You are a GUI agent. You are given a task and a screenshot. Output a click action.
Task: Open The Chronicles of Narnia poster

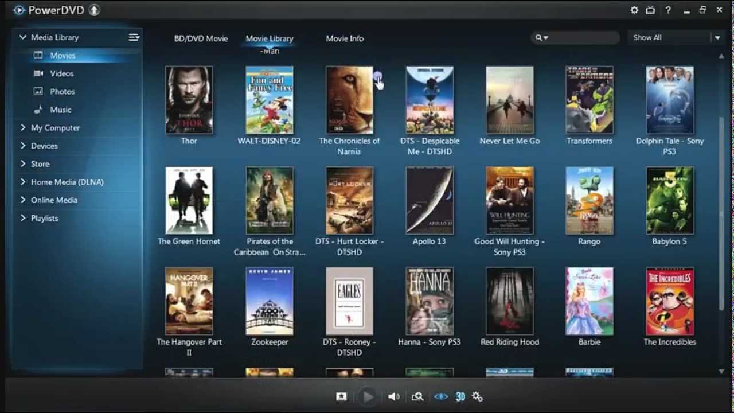349,100
